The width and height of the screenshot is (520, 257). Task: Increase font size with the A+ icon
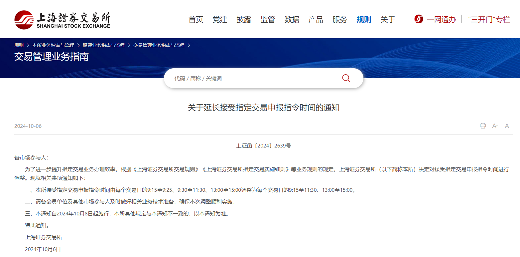coord(495,126)
